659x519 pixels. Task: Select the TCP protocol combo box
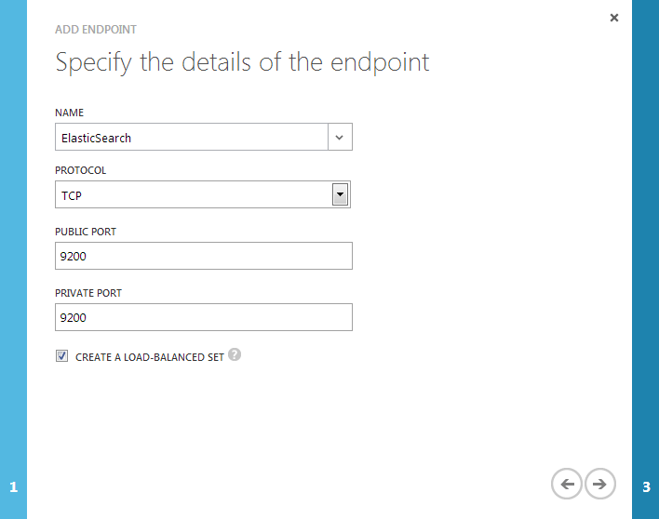pyautogui.click(x=203, y=194)
